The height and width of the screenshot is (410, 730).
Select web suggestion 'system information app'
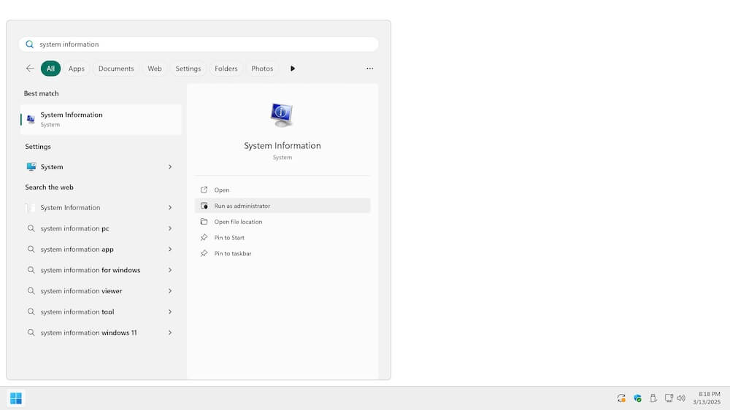tap(101, 250)
